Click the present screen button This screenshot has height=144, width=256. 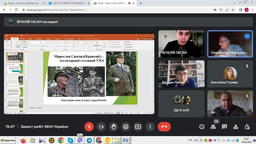(x=138, y=127)
